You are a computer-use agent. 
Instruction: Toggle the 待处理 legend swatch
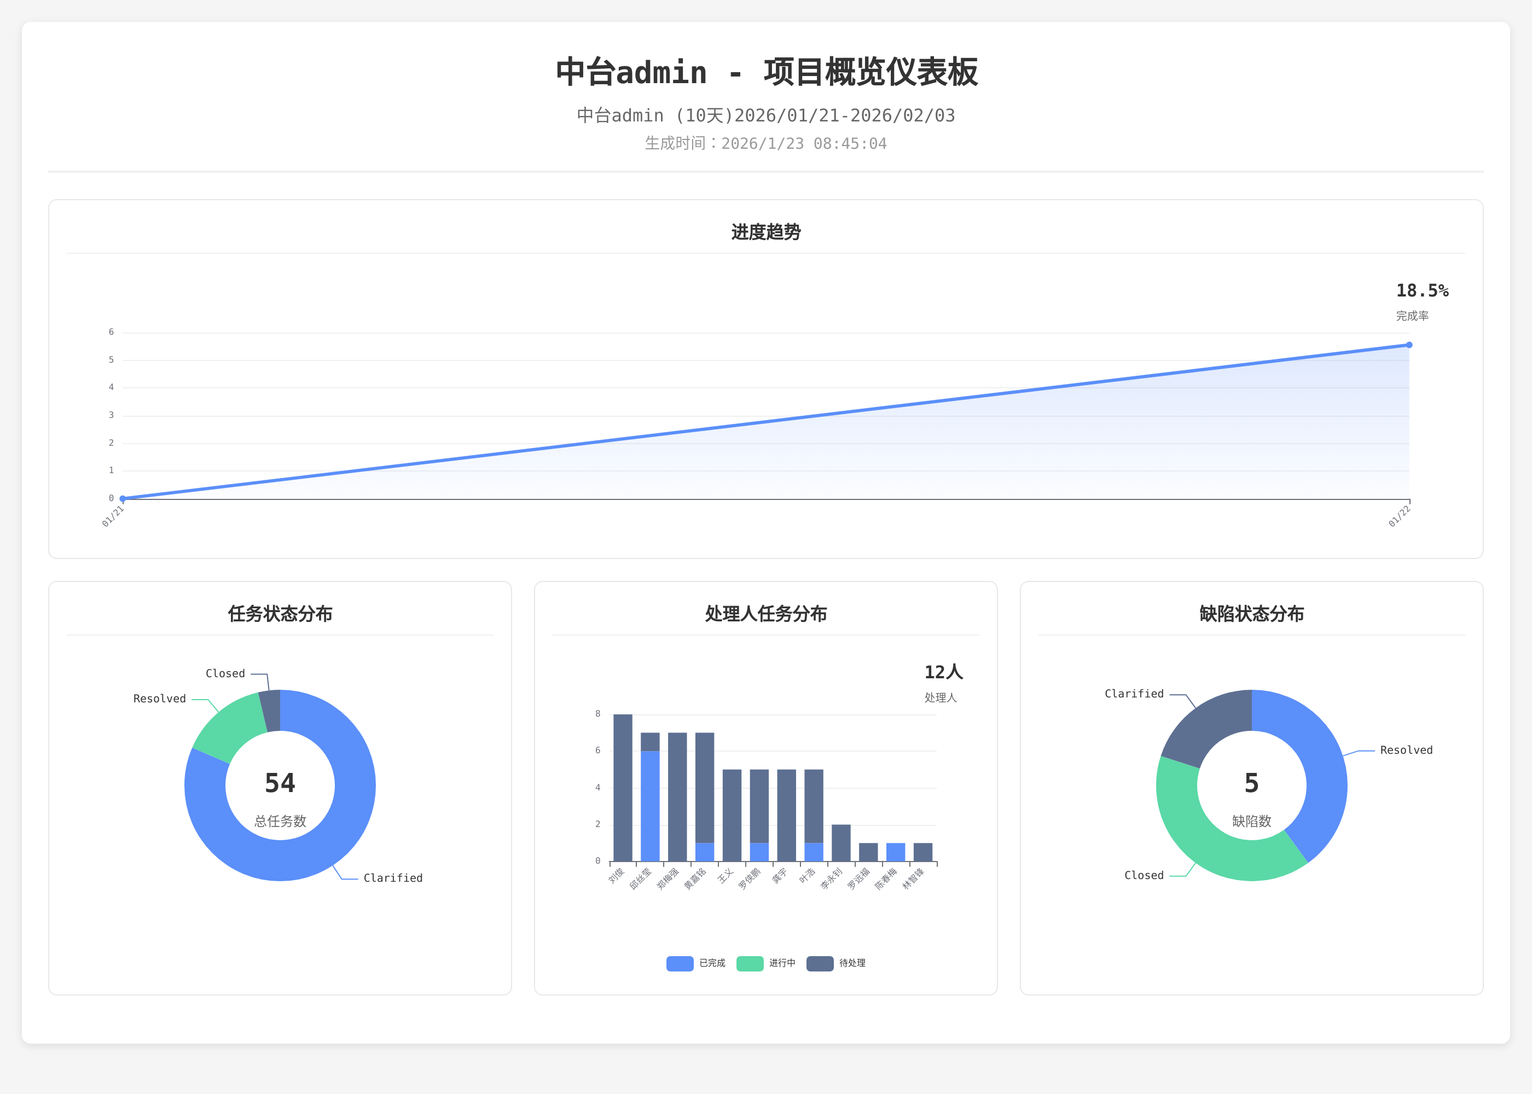tap(820, 963)
